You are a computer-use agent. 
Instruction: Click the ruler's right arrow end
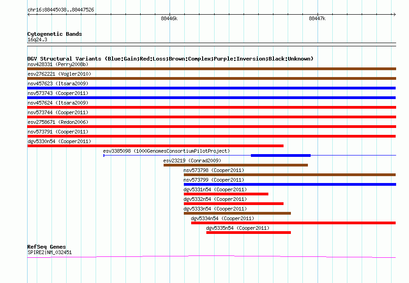point(395,14)
